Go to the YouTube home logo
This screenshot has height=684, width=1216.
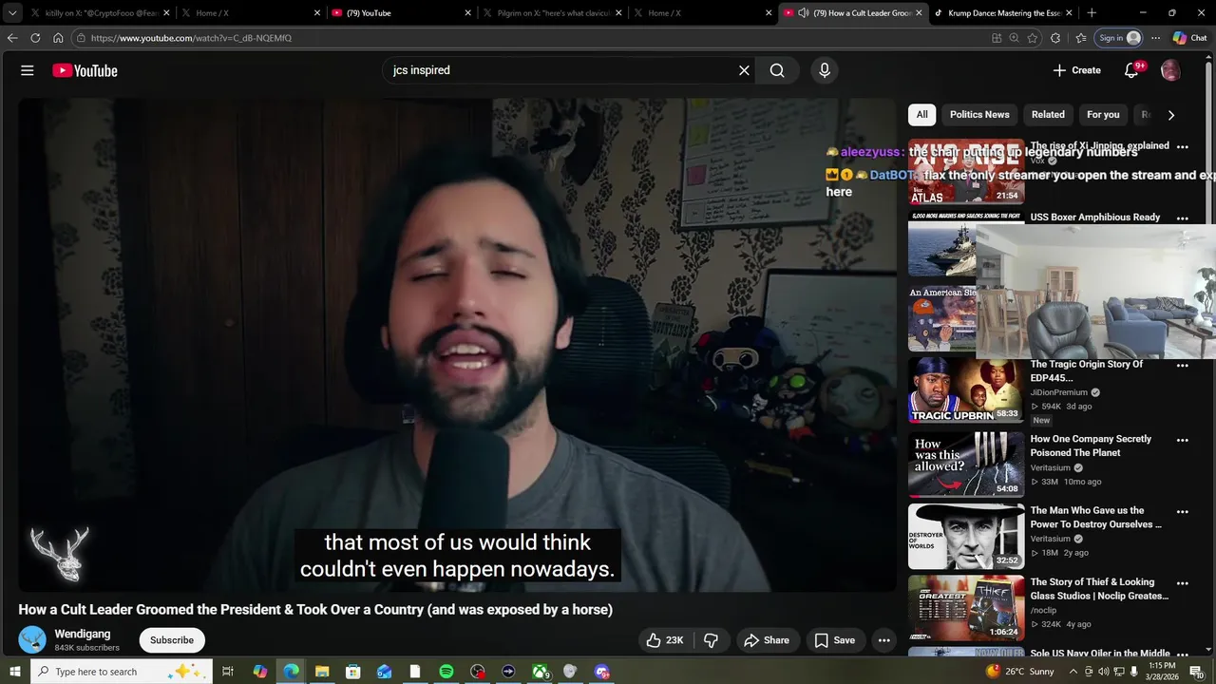pos(85,70)
